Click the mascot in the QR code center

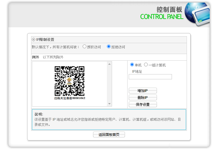[69, 81]
